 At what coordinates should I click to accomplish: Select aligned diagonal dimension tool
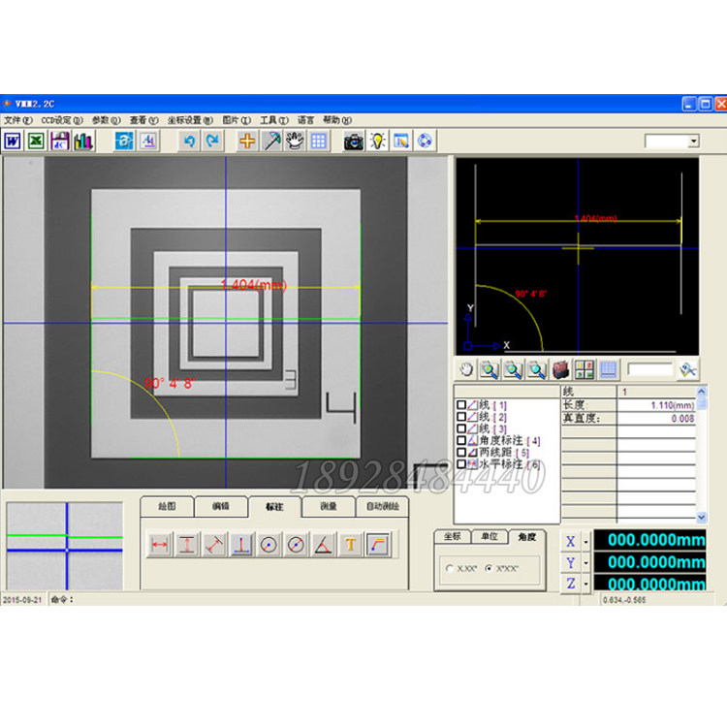pyautogui.click(x=214, y=545)
